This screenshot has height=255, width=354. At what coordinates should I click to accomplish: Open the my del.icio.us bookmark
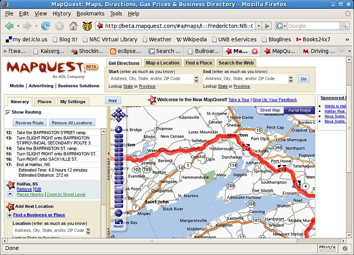pos(27,39)
